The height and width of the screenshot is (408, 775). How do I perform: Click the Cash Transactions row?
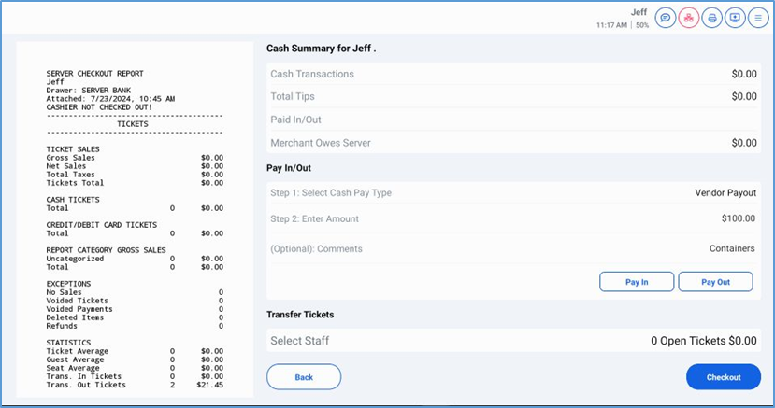click(x=512, y=74)
